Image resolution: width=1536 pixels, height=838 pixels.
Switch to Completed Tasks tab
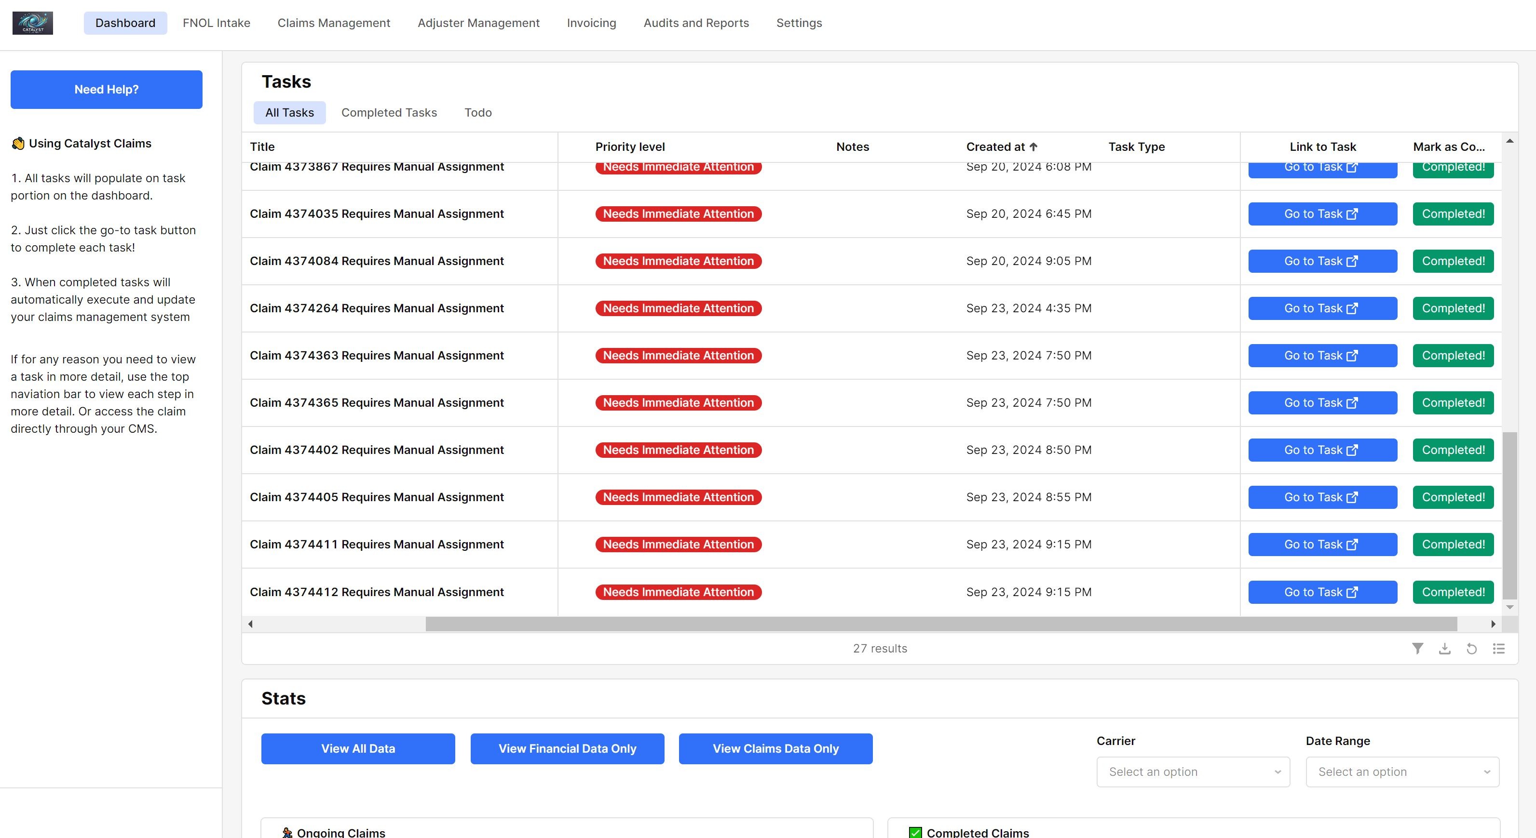(389, 113)
